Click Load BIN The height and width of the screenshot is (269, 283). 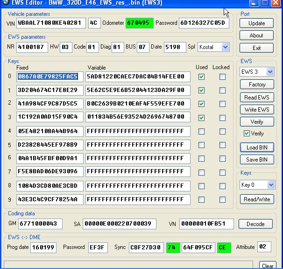point(257,148)
